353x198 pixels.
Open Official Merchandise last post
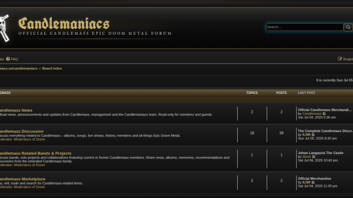tap(314, 179)
